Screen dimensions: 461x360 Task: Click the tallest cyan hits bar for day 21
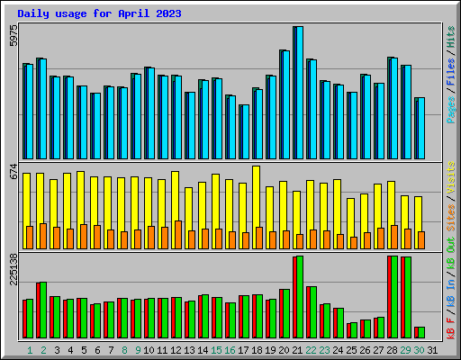point(300,93)
